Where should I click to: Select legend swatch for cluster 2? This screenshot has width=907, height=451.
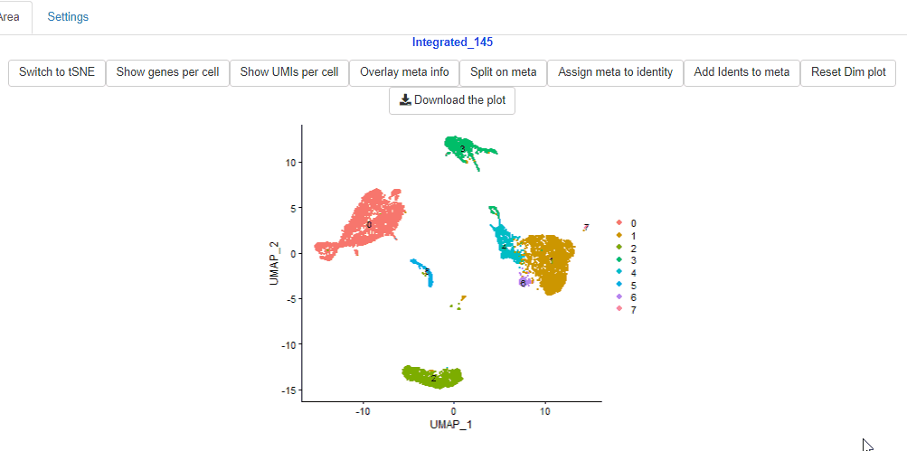pos(619,248)
